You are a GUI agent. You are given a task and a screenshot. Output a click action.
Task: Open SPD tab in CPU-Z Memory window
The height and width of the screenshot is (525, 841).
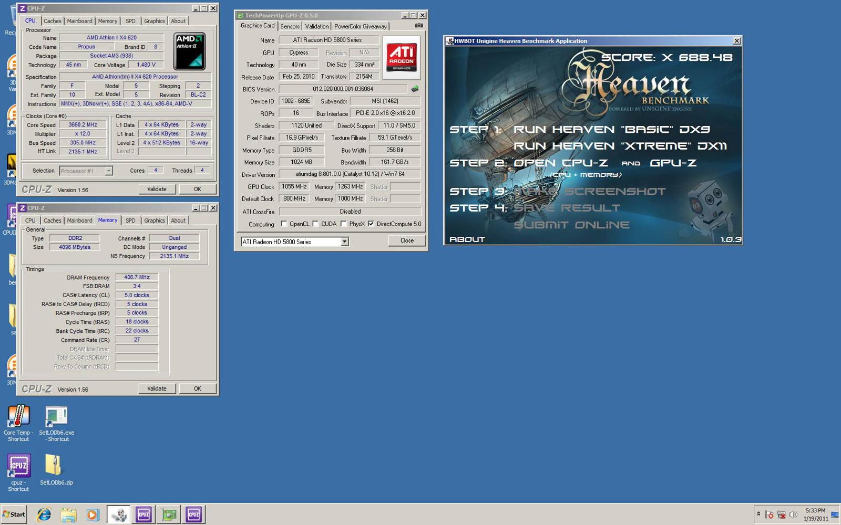coord(130,220)
